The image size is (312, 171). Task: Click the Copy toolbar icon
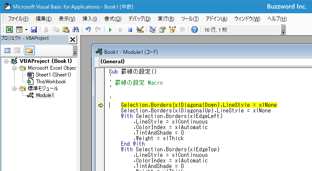(x=56, y=29)
